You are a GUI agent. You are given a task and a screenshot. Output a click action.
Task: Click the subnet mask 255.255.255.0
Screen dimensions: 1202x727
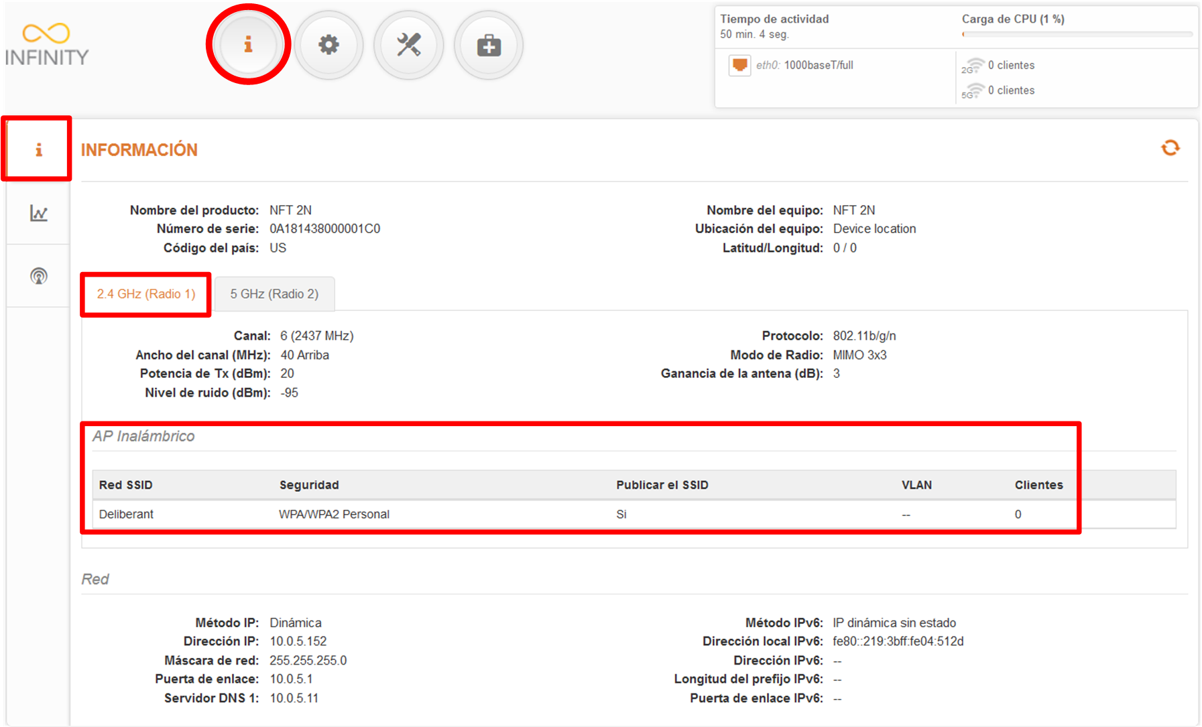[308, 660]
